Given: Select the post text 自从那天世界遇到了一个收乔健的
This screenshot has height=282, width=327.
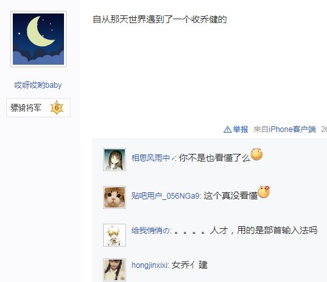Looking at the screenshot, I should 160,19.
